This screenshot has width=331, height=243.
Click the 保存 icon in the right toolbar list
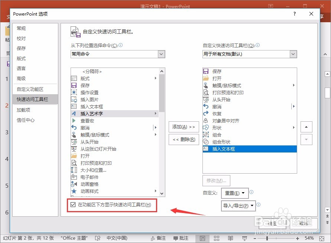click(x=206, y=71)
